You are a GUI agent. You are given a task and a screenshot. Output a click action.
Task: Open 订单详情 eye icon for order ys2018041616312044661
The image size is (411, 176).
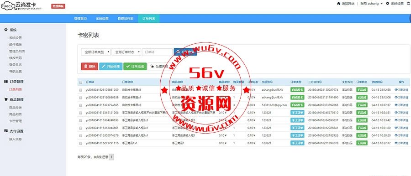pyautogui.click(x=396, y=128)
